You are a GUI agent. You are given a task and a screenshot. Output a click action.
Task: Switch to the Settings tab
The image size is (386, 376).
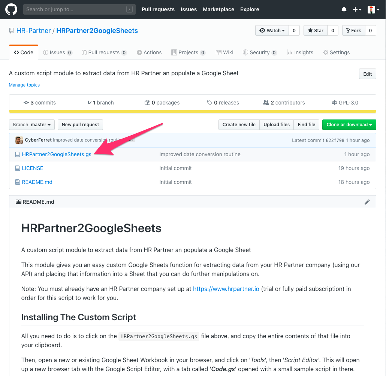336,52
